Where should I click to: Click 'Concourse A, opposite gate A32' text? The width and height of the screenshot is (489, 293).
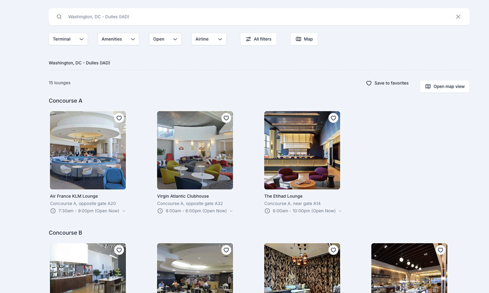click(190, 204)
